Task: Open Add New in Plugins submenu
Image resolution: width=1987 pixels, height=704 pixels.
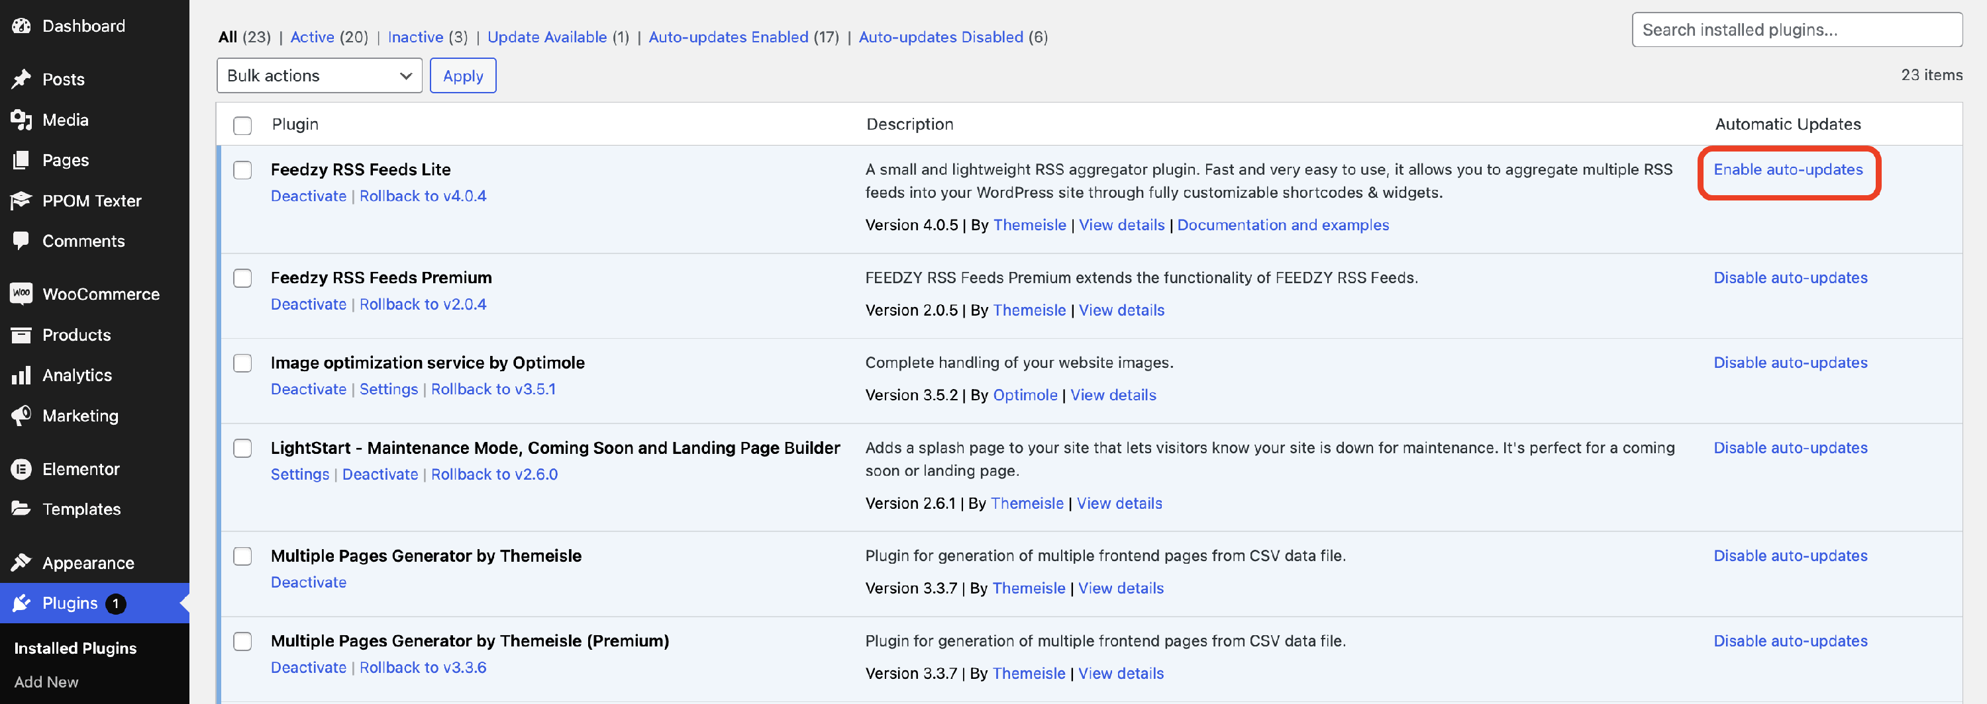Action: pos(46,682)
